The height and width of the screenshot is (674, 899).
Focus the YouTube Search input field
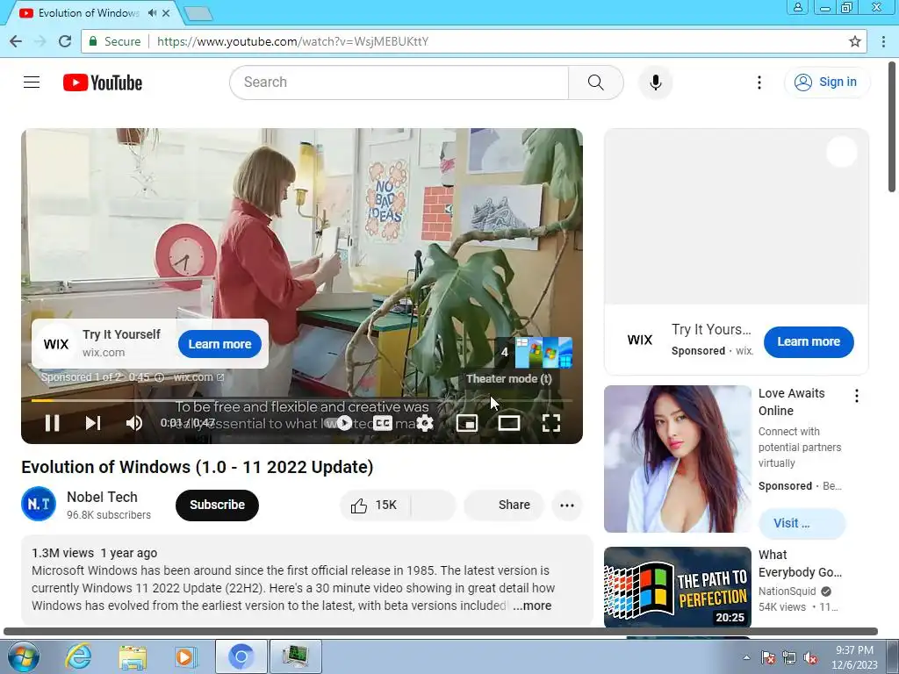(399, 82)
